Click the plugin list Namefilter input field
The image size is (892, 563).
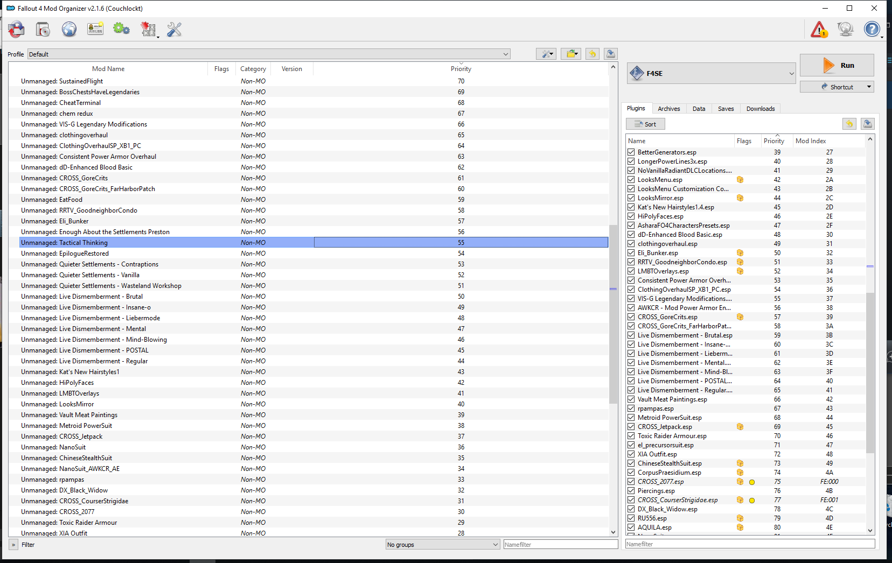coord(750,544)
